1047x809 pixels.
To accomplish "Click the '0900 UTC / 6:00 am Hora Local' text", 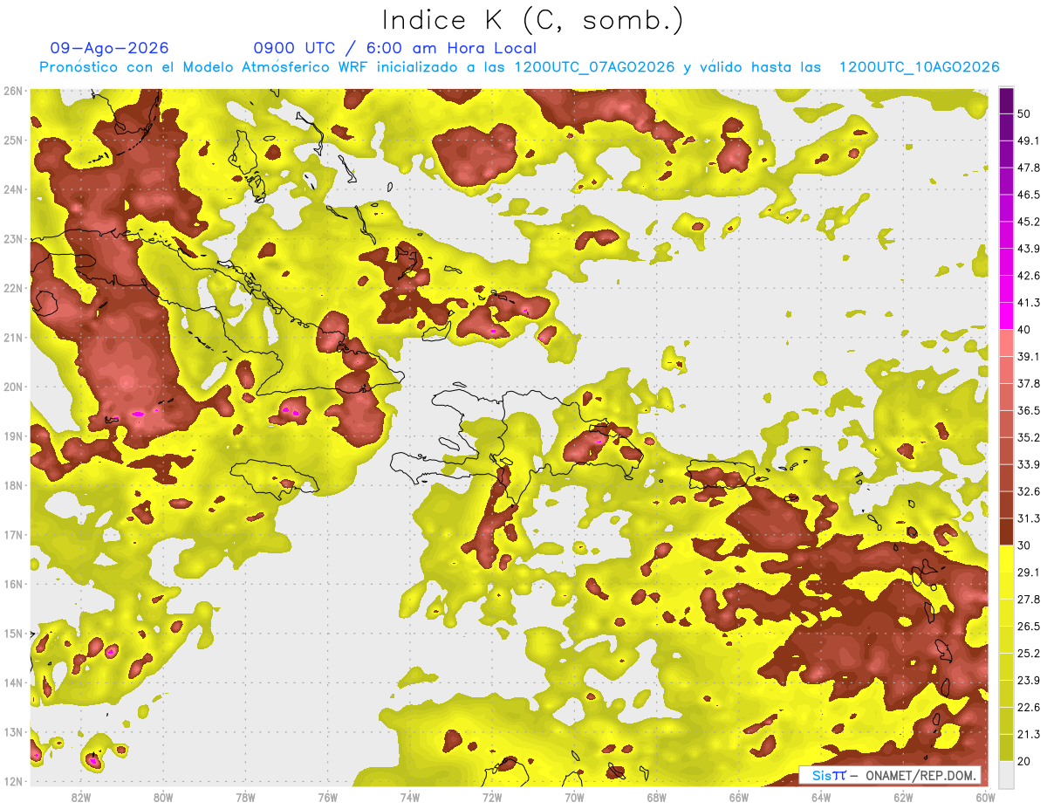I will (394, 48).
